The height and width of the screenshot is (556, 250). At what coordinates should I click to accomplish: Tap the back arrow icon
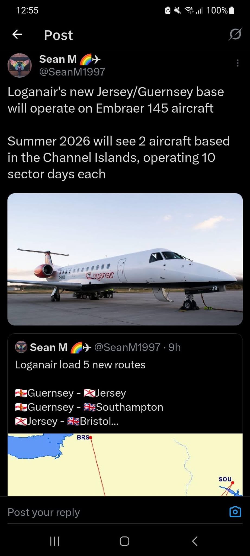click(17, 34)
